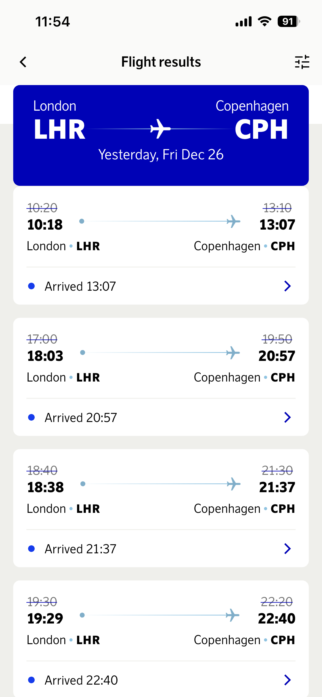322x697 pixels.
Task: Tap the airplane icon in route header
Action: pos(160,129)
